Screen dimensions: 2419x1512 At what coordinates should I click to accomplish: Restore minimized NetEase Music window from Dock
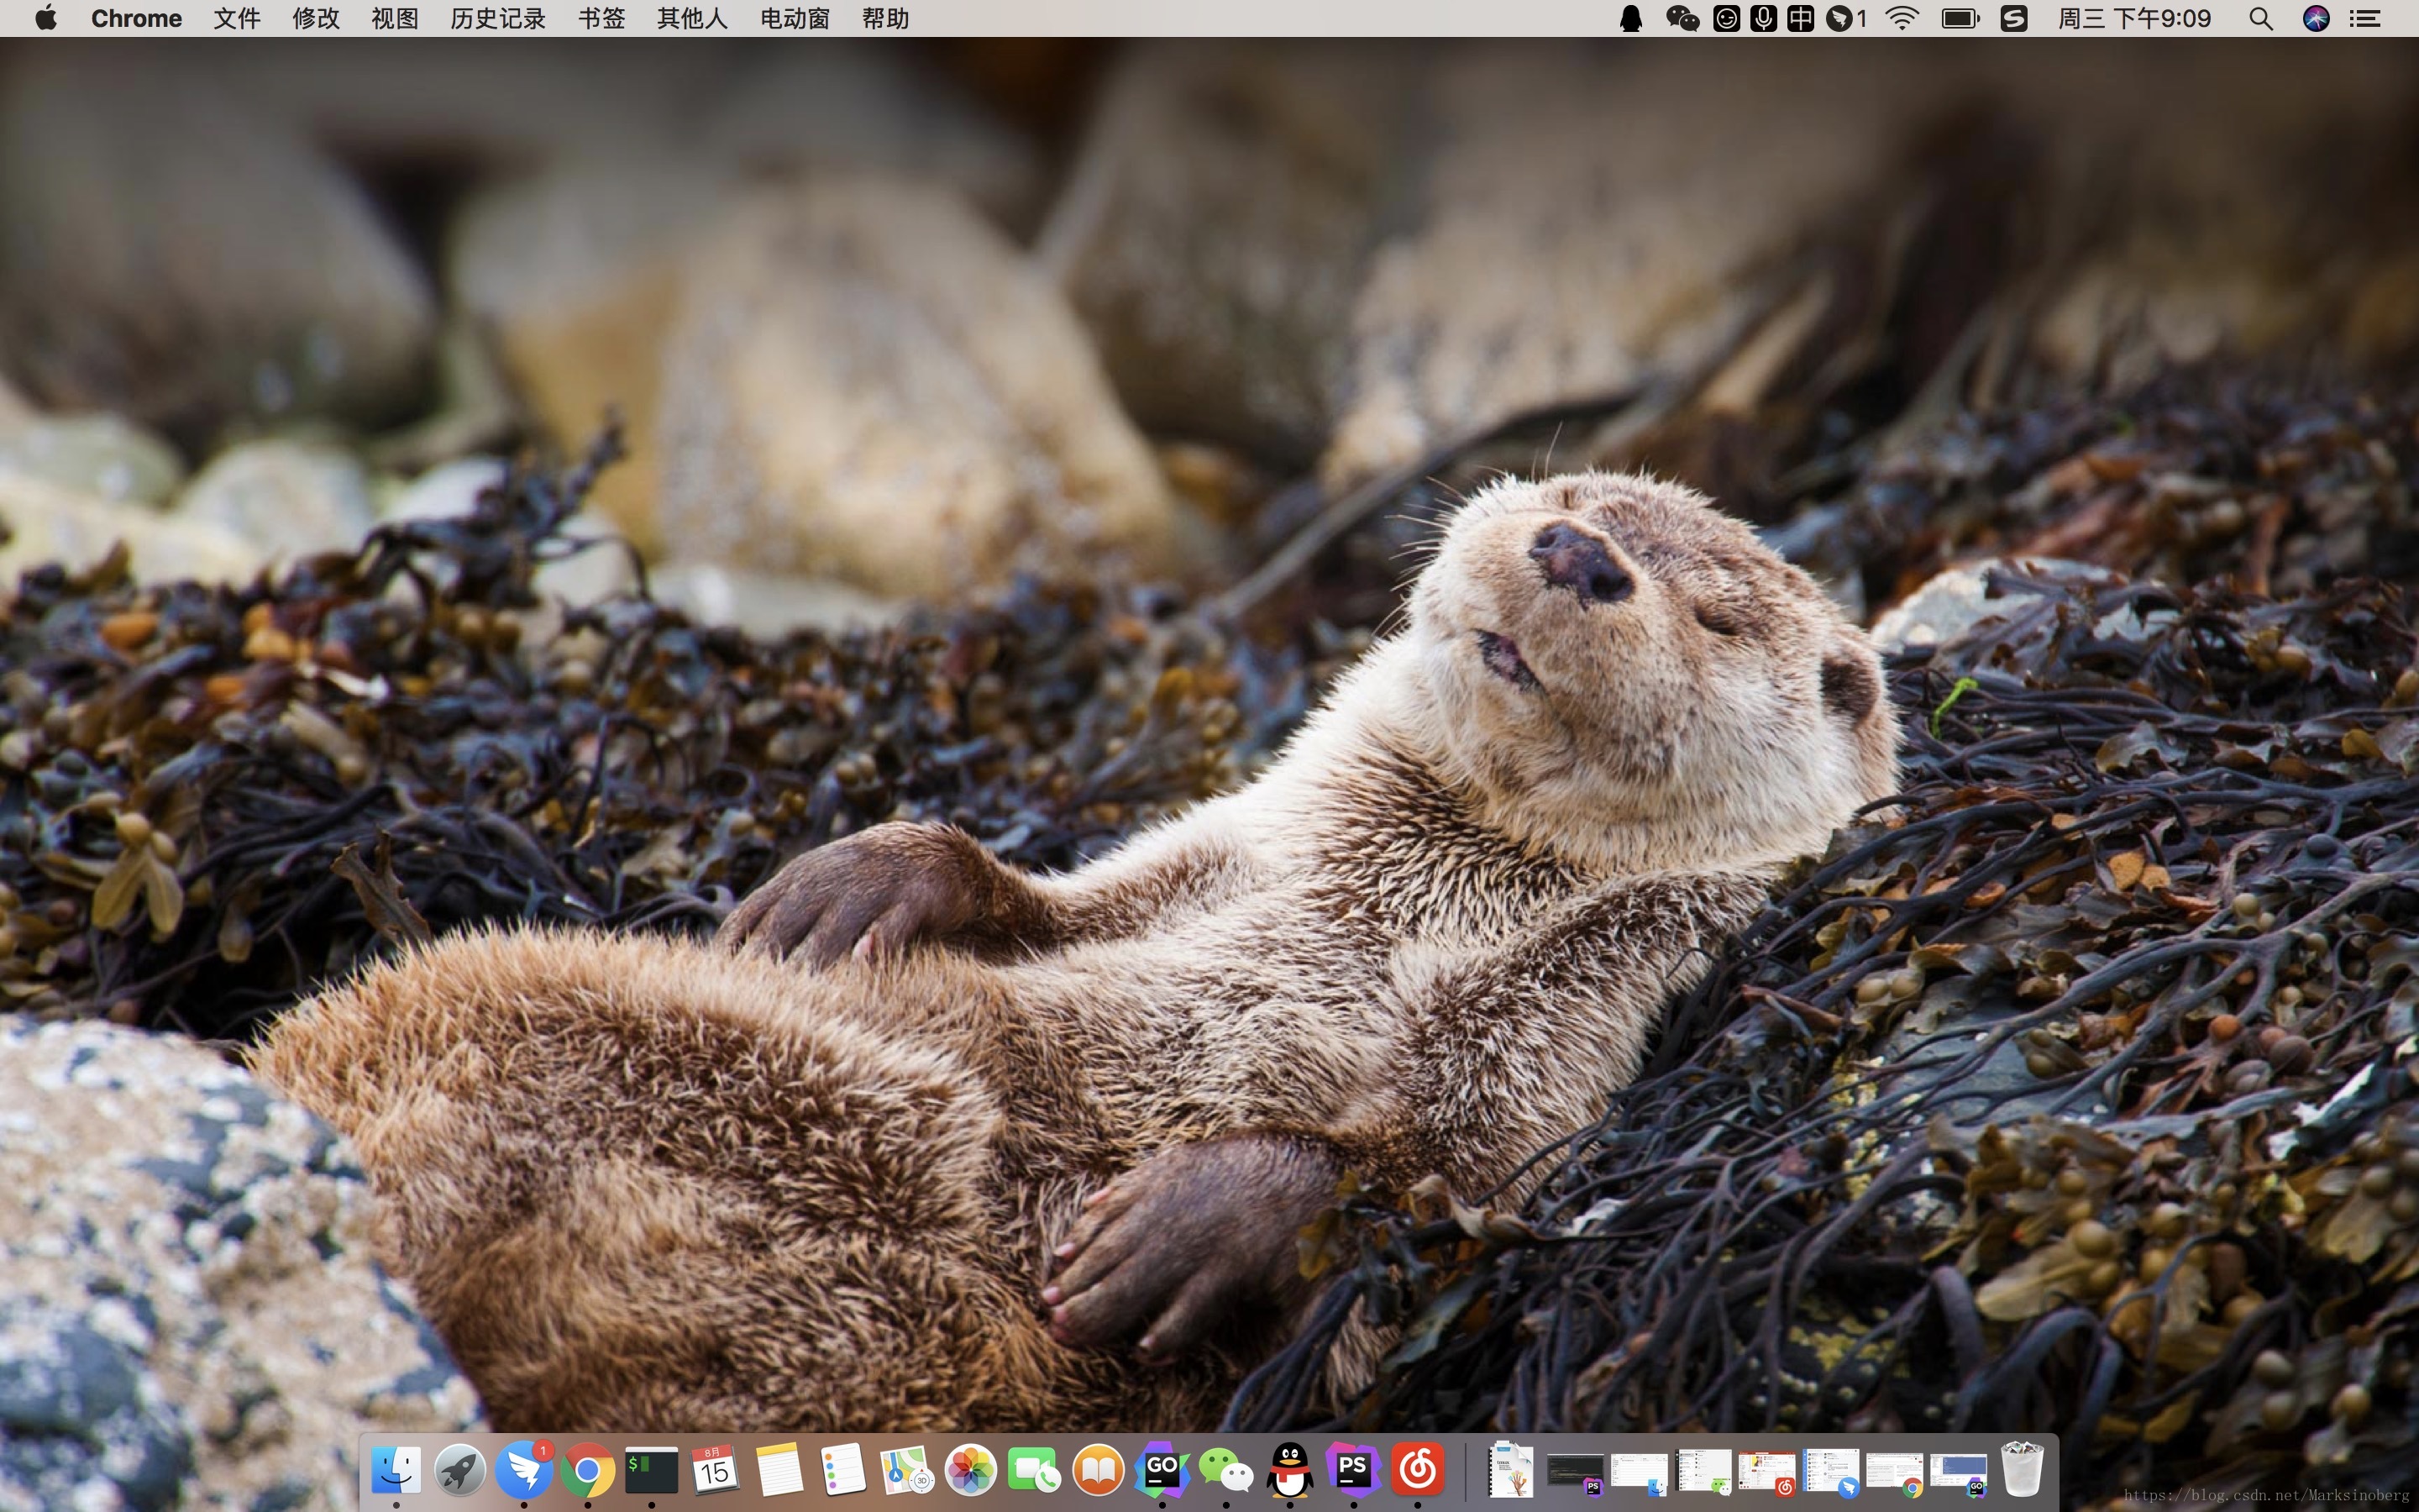tap(1767, 1472)
